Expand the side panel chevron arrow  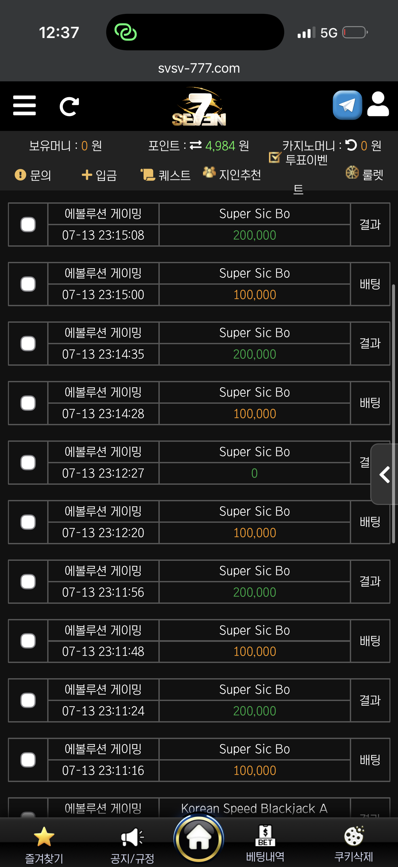(x=384, y=474)
